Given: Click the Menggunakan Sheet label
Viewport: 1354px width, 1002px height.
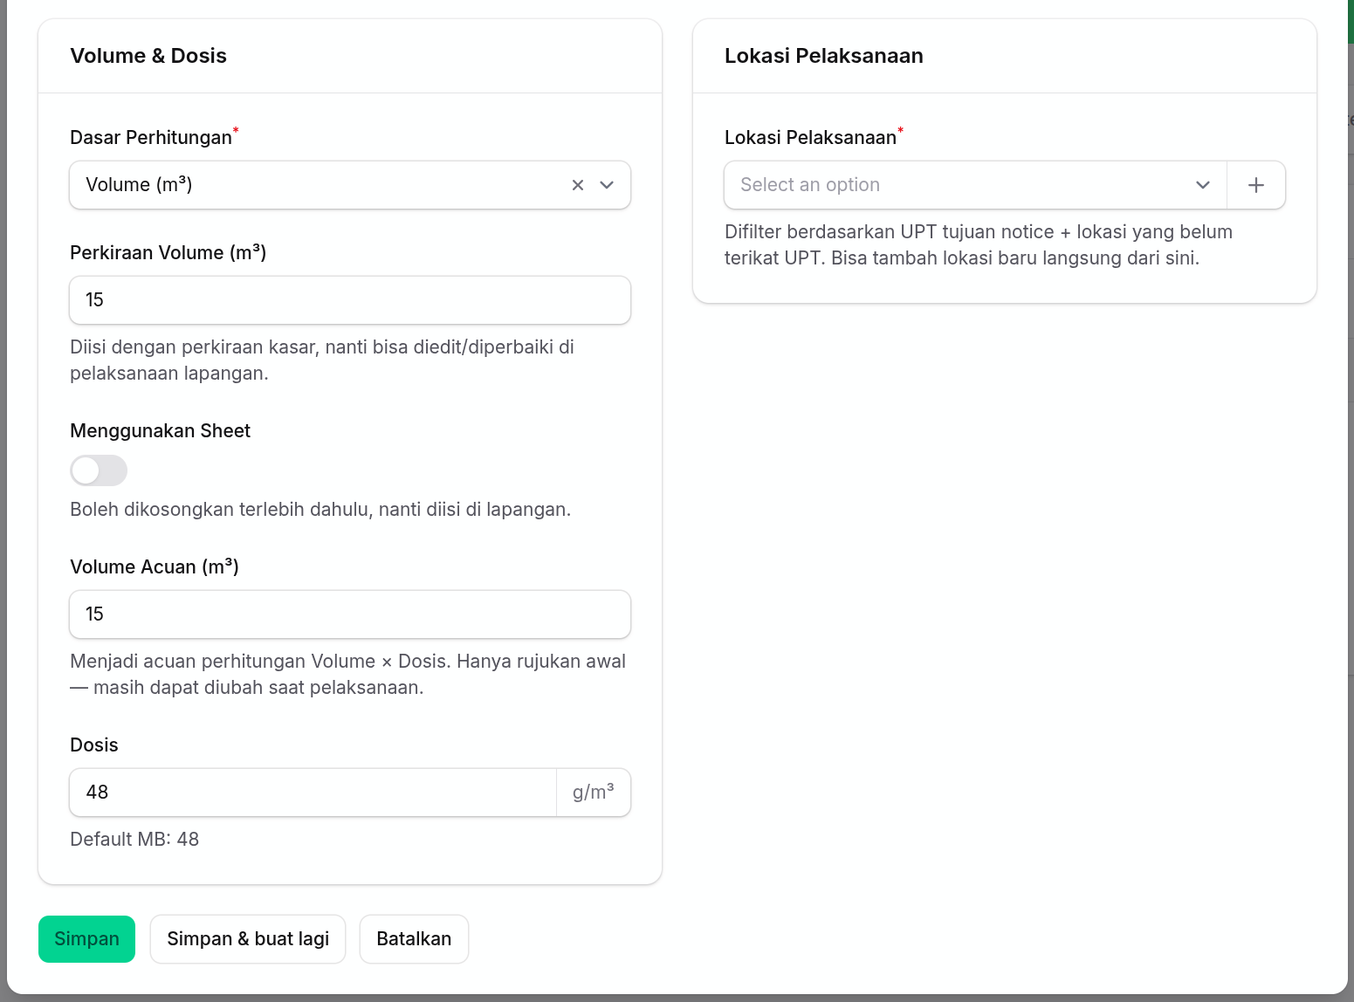Looking at the screenshot, I should click(161, 431).
